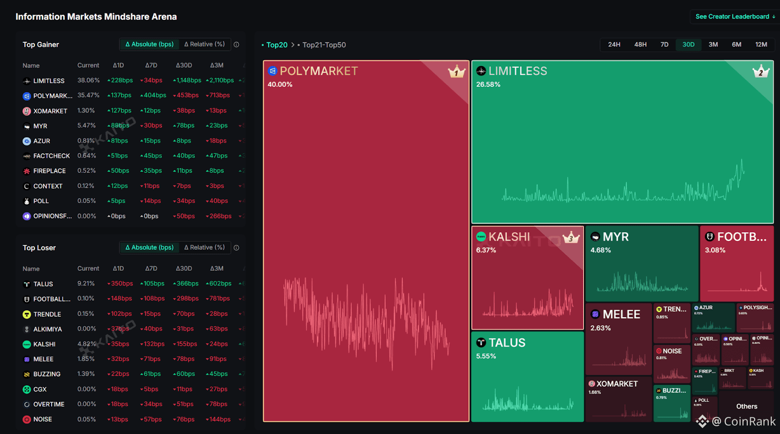Viewport: 780px width, 434px height.
Task: Sort Top Gainer table by Δ30D column
Action: [x=184, y=65]
